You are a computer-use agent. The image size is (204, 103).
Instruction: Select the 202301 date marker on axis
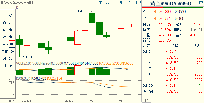tap(70, 101)
